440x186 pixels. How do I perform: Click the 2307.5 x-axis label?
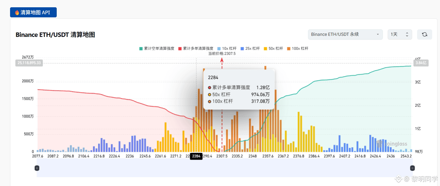(222, 156)
